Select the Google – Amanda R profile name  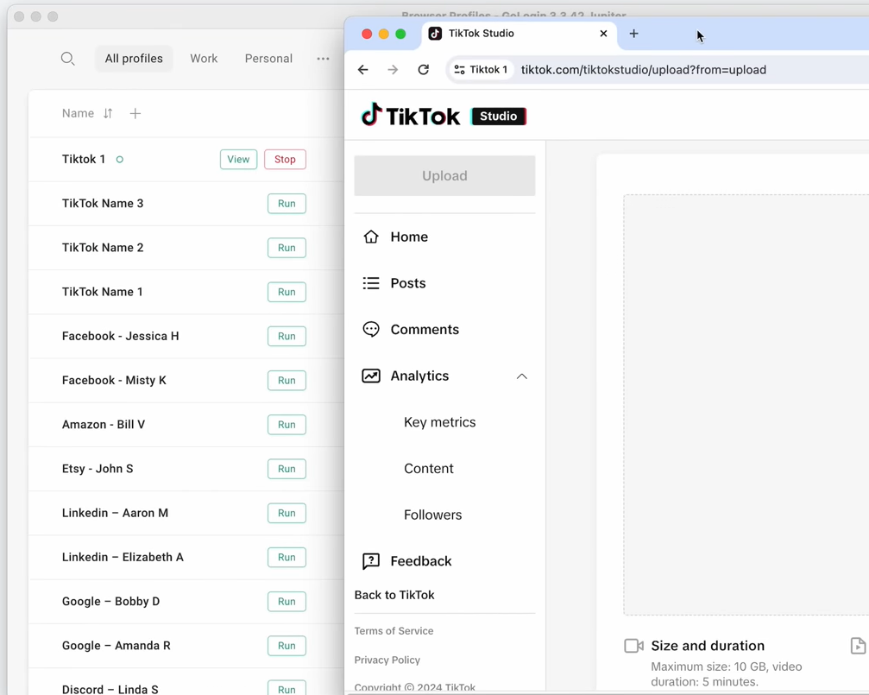(x=116, y=646)
